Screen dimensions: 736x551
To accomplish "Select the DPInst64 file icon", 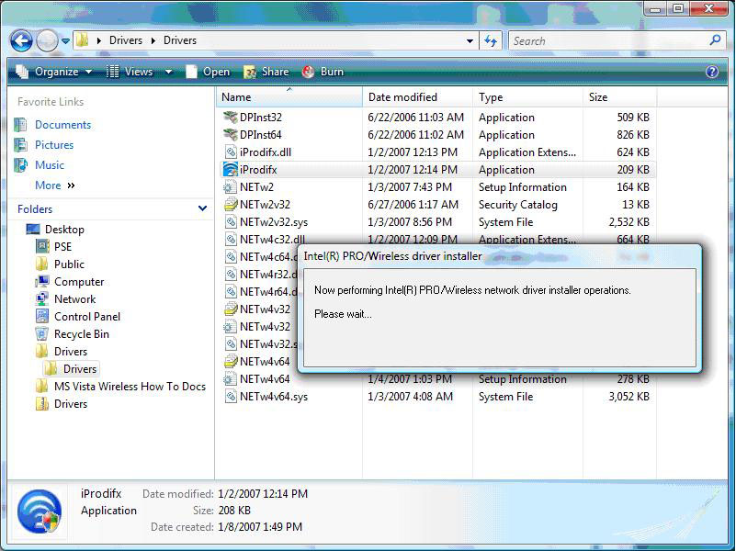I will [230, 135].
